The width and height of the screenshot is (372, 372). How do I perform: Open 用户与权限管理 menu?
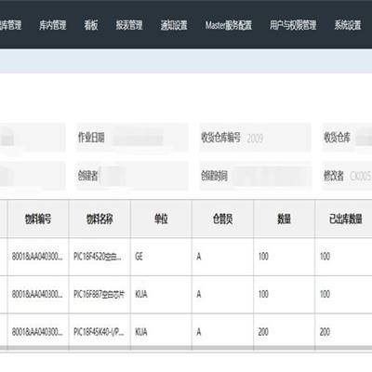pyautogui.click(x=293, y=25)
